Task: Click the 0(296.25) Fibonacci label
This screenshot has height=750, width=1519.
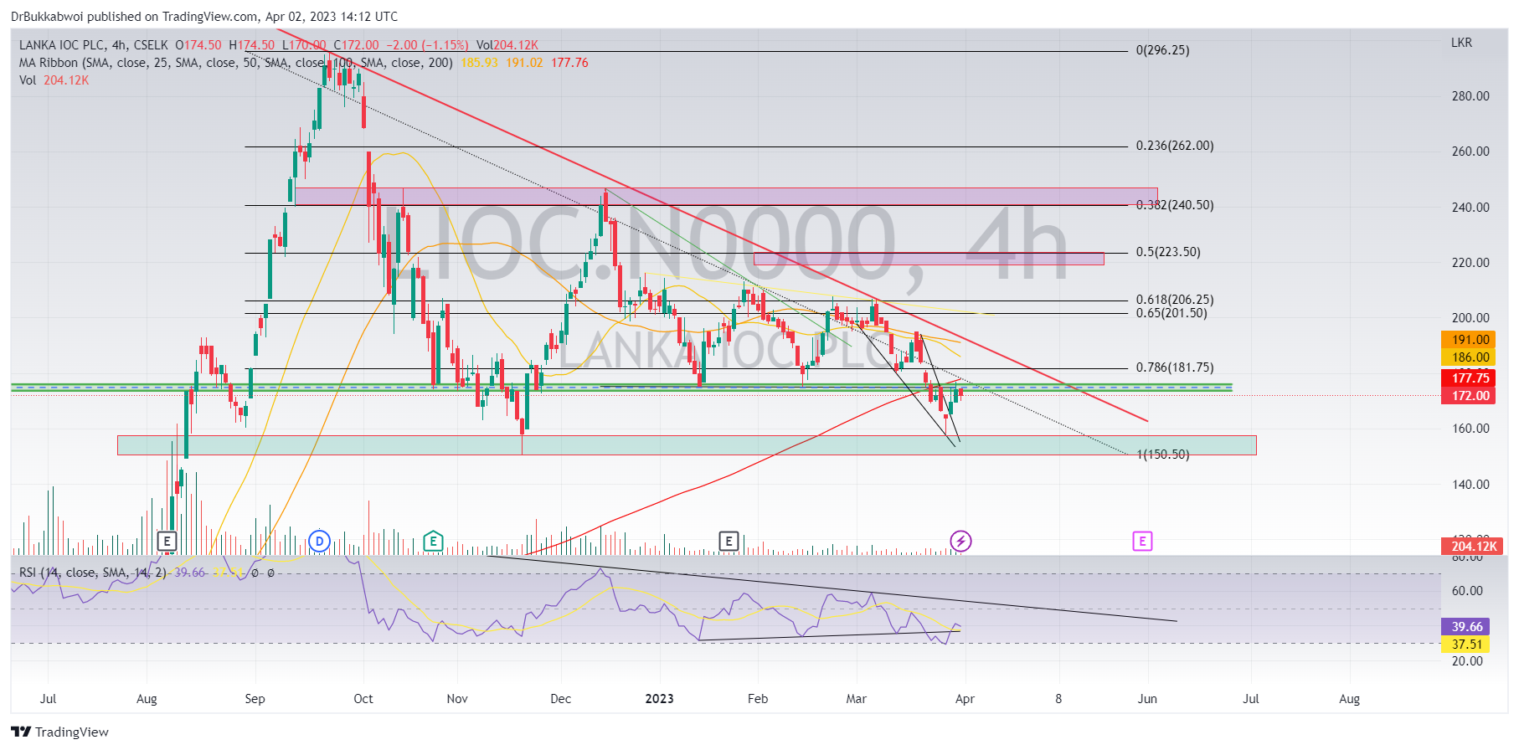Action: pos(1162,50)
